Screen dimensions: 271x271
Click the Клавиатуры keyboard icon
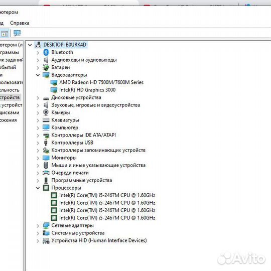46,120
